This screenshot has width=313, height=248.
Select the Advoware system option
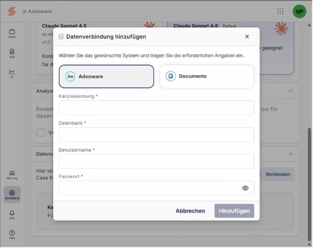pos(106,76)
